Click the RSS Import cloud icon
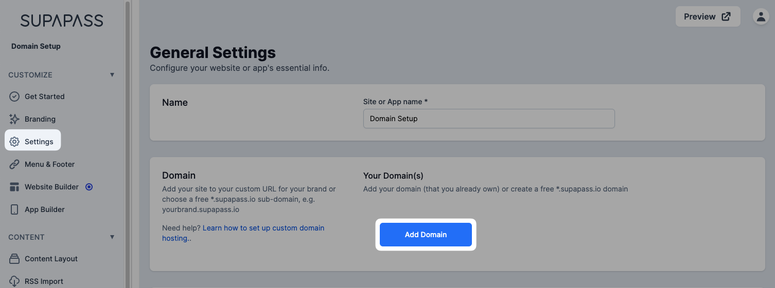775x288 pixels. (x=14, y=281)
